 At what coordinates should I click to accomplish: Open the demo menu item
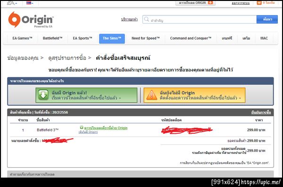(x=246, y=38)
